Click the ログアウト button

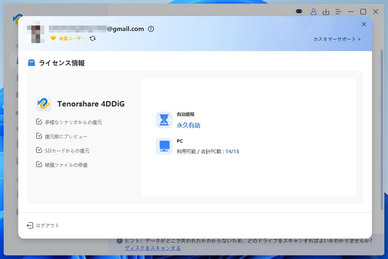point(43,225)
